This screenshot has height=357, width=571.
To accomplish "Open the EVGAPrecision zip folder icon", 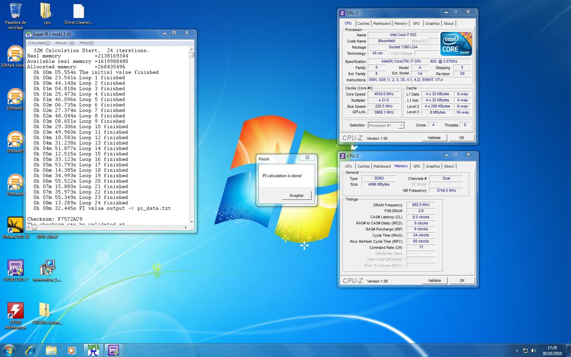I will coord(47,313).
